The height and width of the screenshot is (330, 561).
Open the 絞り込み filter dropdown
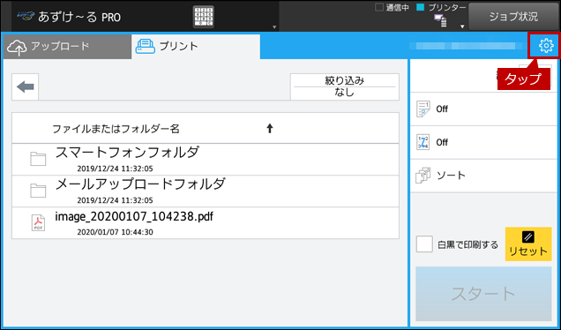pyautogui.click(x=345, y=86)
